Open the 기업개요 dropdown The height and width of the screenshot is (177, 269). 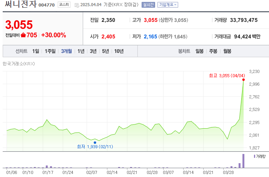point(168,5)
